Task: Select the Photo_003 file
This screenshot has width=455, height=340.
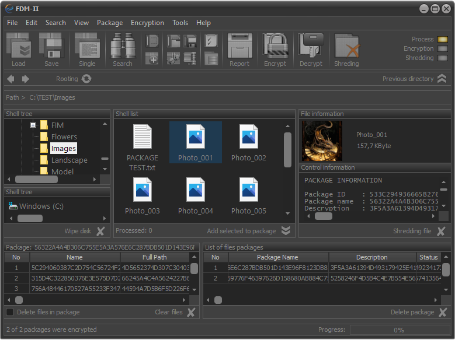Action: (142, 196)
